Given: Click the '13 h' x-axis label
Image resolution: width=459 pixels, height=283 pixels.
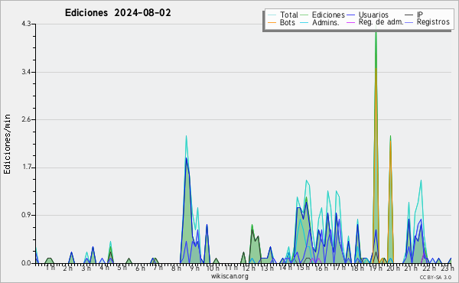Looking at the screenshot, I should (267, 268).
